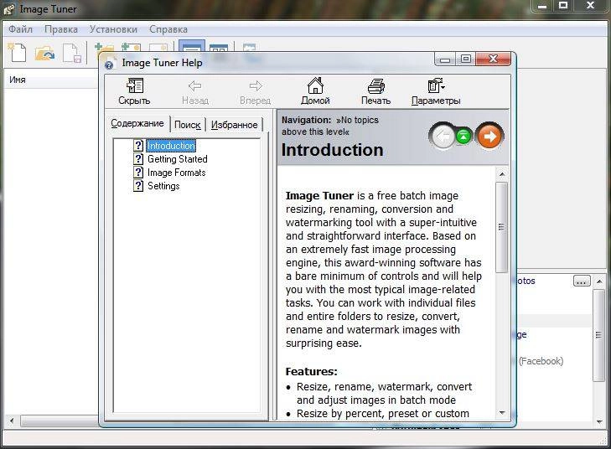The height and width of the screenshot is (449, 611).
Task: Click the Features: heading in help text
Action: (311, 371)
